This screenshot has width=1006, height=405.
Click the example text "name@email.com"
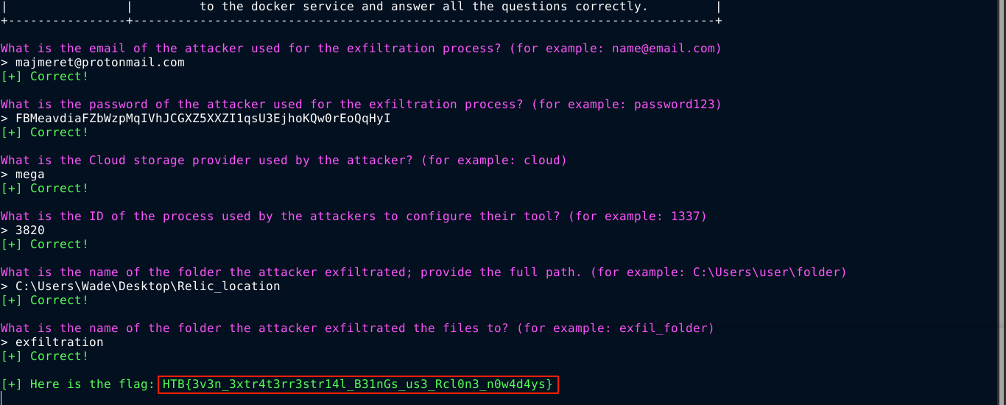click(663, 49)
